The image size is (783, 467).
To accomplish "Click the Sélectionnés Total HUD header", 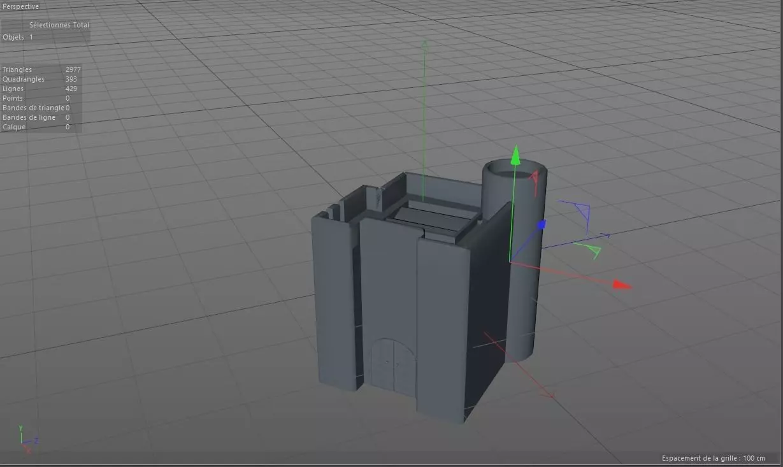I will pyautogui.click(x=59, y=25).
